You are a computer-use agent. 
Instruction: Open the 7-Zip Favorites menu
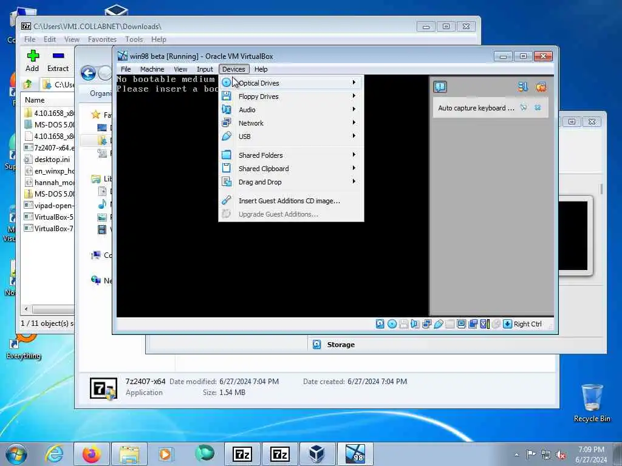point(102,39)
